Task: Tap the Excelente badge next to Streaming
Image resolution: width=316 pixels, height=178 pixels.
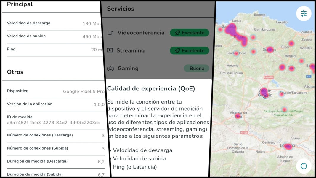Action: (190, 50)
